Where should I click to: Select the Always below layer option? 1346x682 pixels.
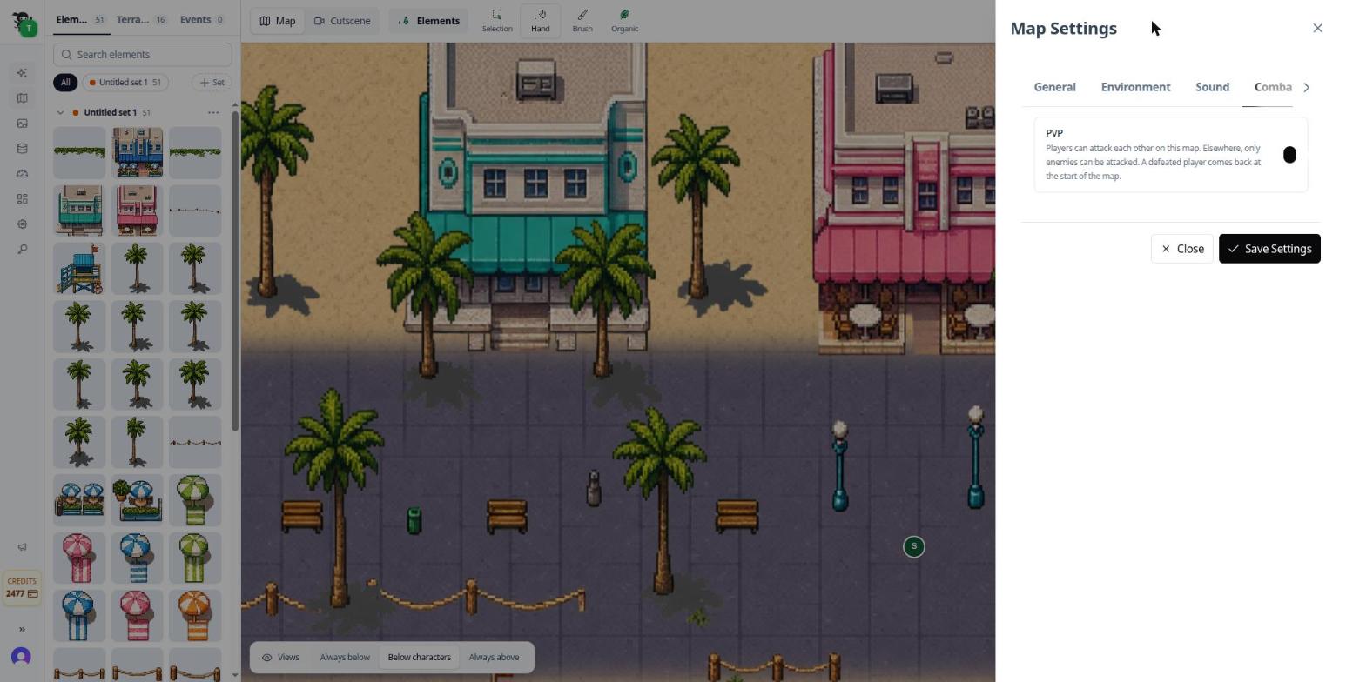tap(345, 658)
